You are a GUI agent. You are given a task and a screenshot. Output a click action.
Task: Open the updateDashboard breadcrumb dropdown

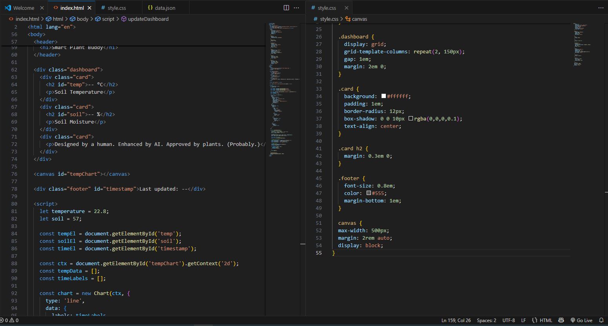click(145, 19)
